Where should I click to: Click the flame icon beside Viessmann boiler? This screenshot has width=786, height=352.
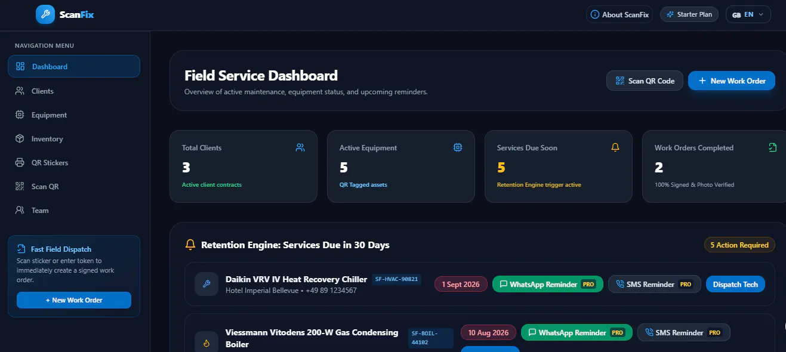(206, 343)
